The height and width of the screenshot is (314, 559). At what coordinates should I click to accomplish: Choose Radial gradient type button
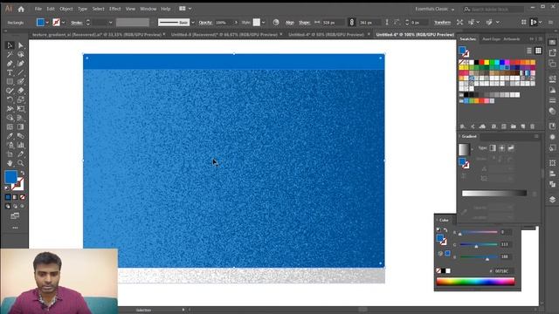pos(502,147)
